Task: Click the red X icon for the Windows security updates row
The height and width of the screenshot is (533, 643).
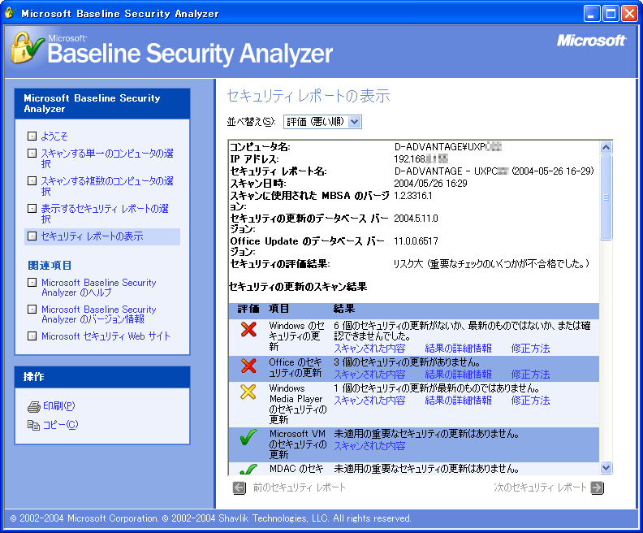Action: tap(248, 329)
